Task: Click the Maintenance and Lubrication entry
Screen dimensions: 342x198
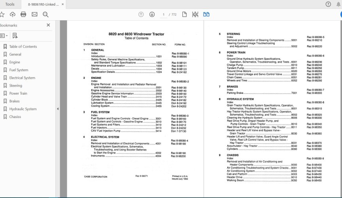Action: pyautogui.click(x=126, y=66)
